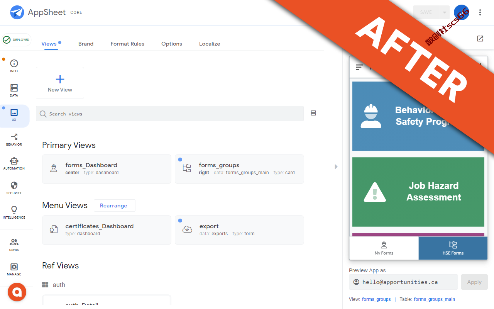Collapse the preview panel arrow
The width and height of the screenshot is (494, 309).
[336, 166]
